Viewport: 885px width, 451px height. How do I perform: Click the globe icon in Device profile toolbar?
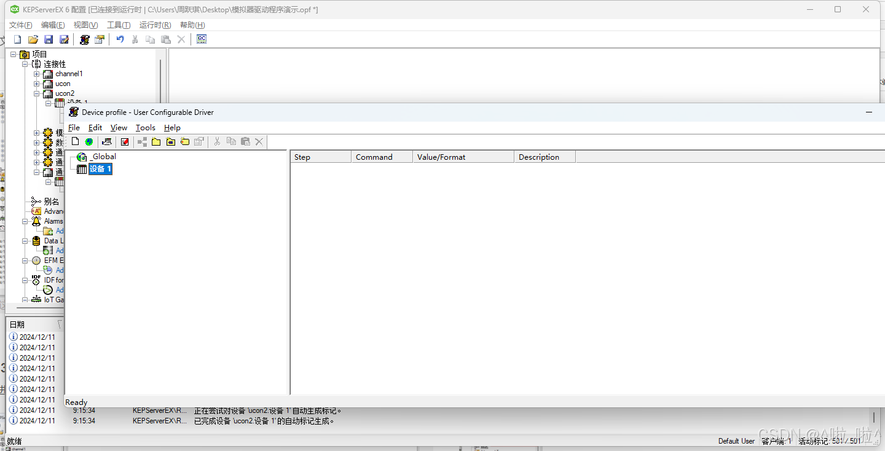pos(88,141)
